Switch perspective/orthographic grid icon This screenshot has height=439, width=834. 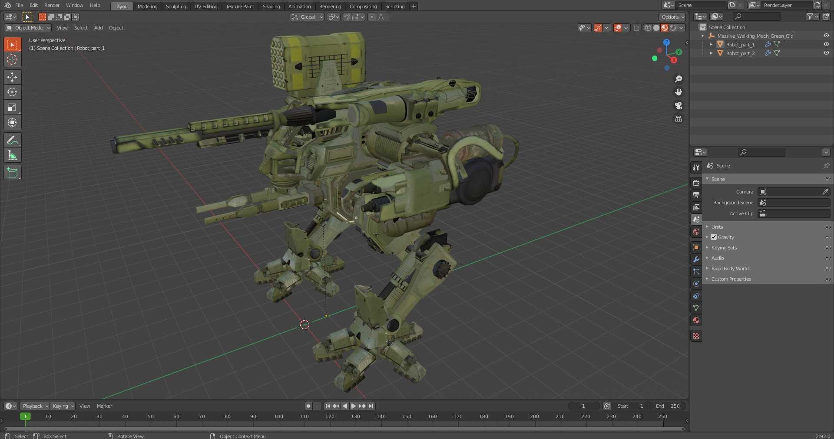pos(678,118)
